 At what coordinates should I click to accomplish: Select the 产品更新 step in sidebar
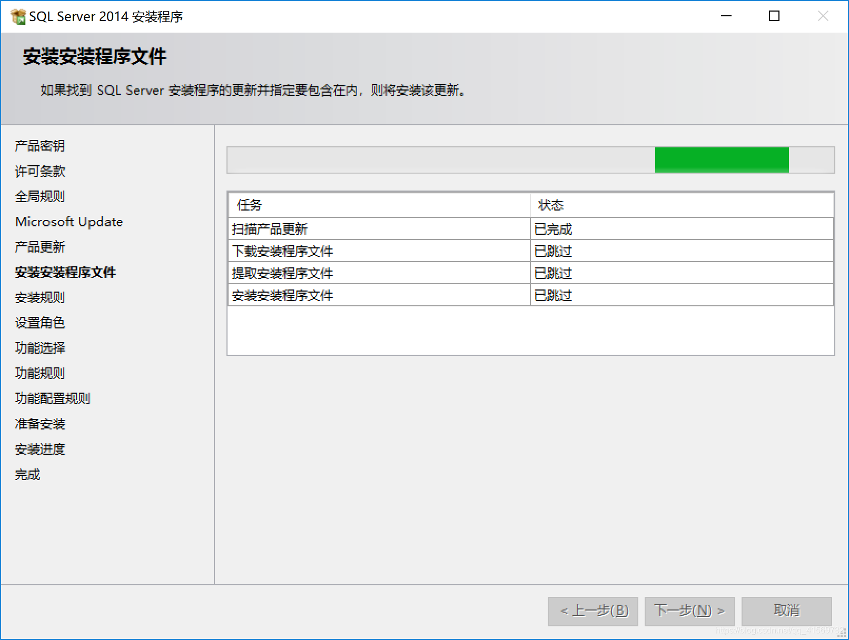click(x=40, y=247)
